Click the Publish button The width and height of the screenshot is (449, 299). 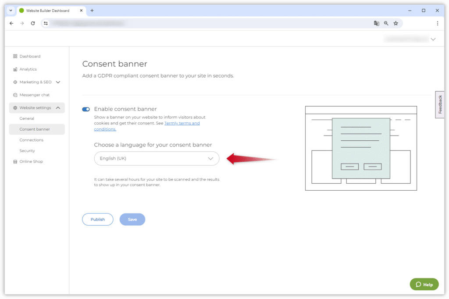pyautogui.click(x=97, y=219)
